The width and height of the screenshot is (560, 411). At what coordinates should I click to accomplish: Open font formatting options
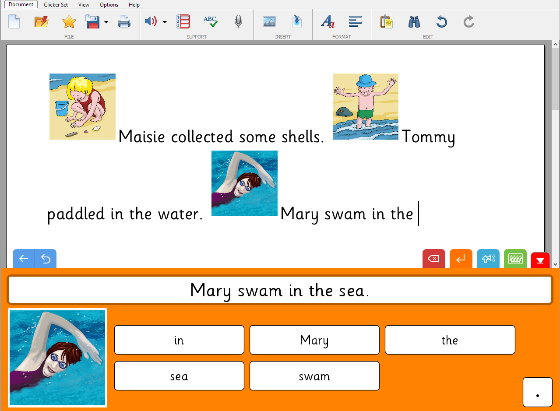(328, 21)
